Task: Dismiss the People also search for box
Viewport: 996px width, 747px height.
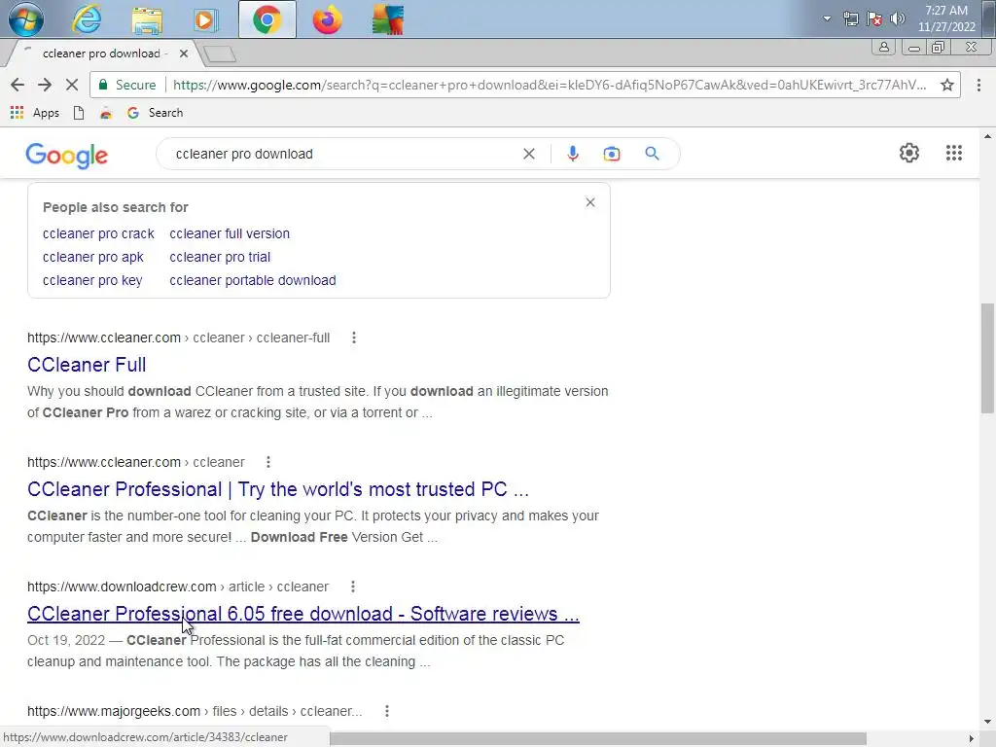Action: coord(590,202)
